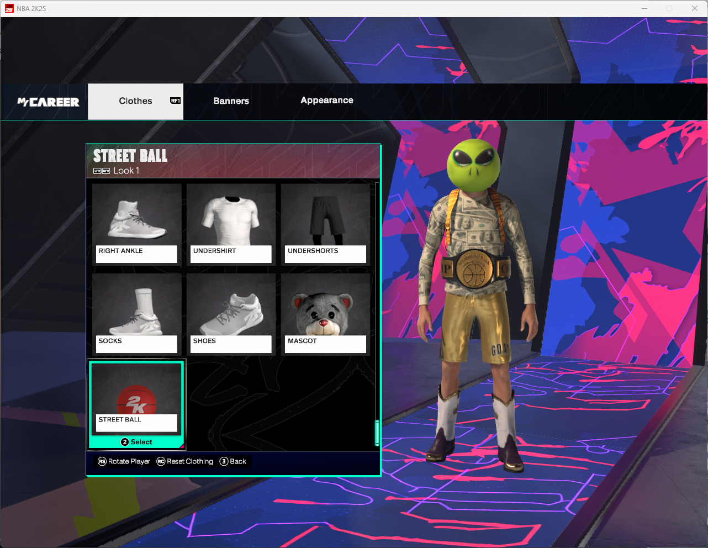
Task: Click the RF1 button icon on Clothes tab
Action: [x=176, y=101]
